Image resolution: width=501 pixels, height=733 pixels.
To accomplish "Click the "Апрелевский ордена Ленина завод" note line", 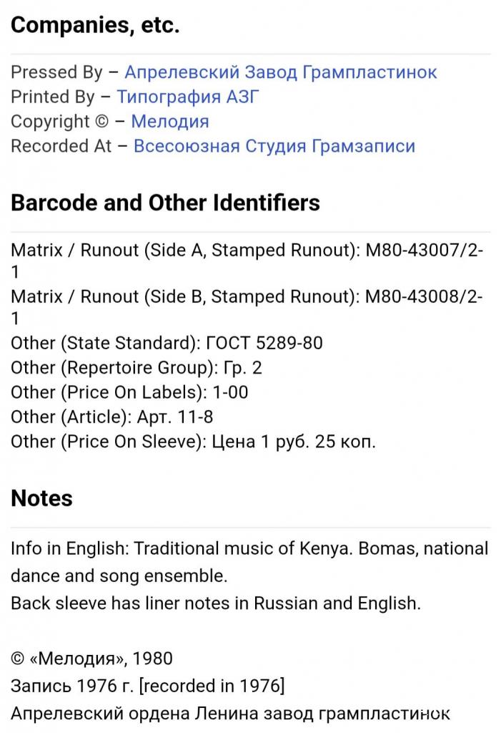I will [x=230, y=713].
